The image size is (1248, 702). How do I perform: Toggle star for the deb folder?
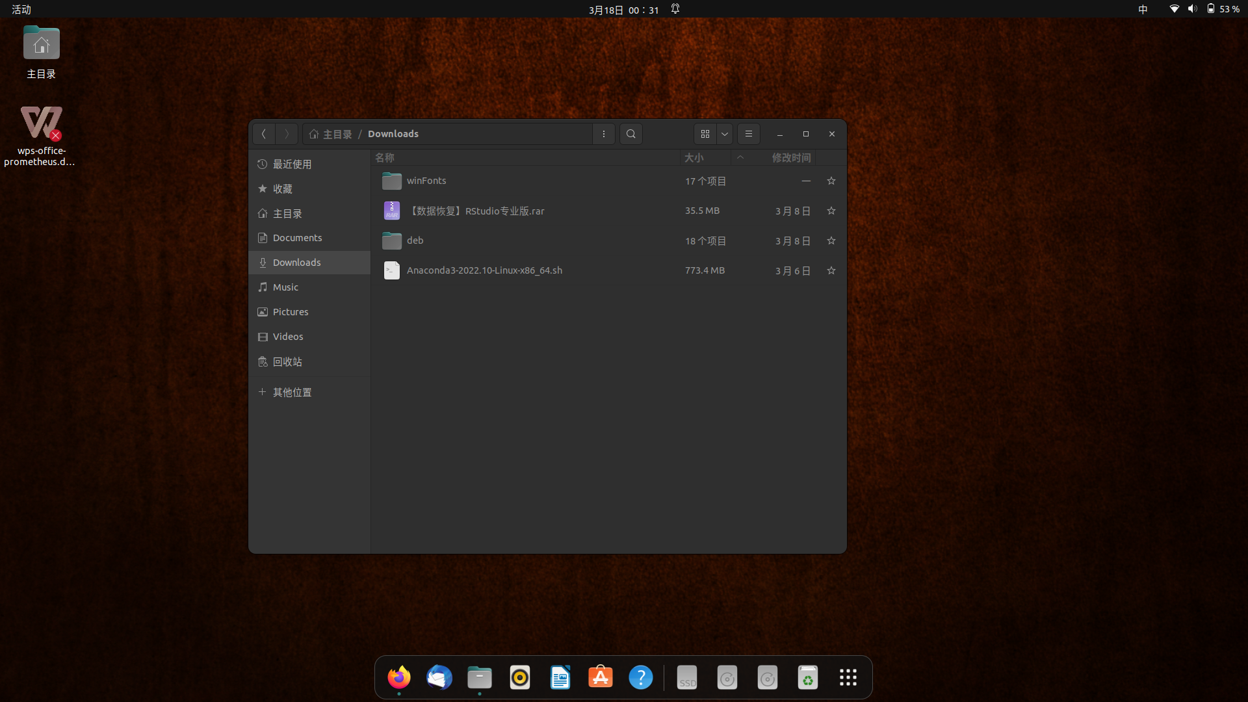(x=831, y=240)
